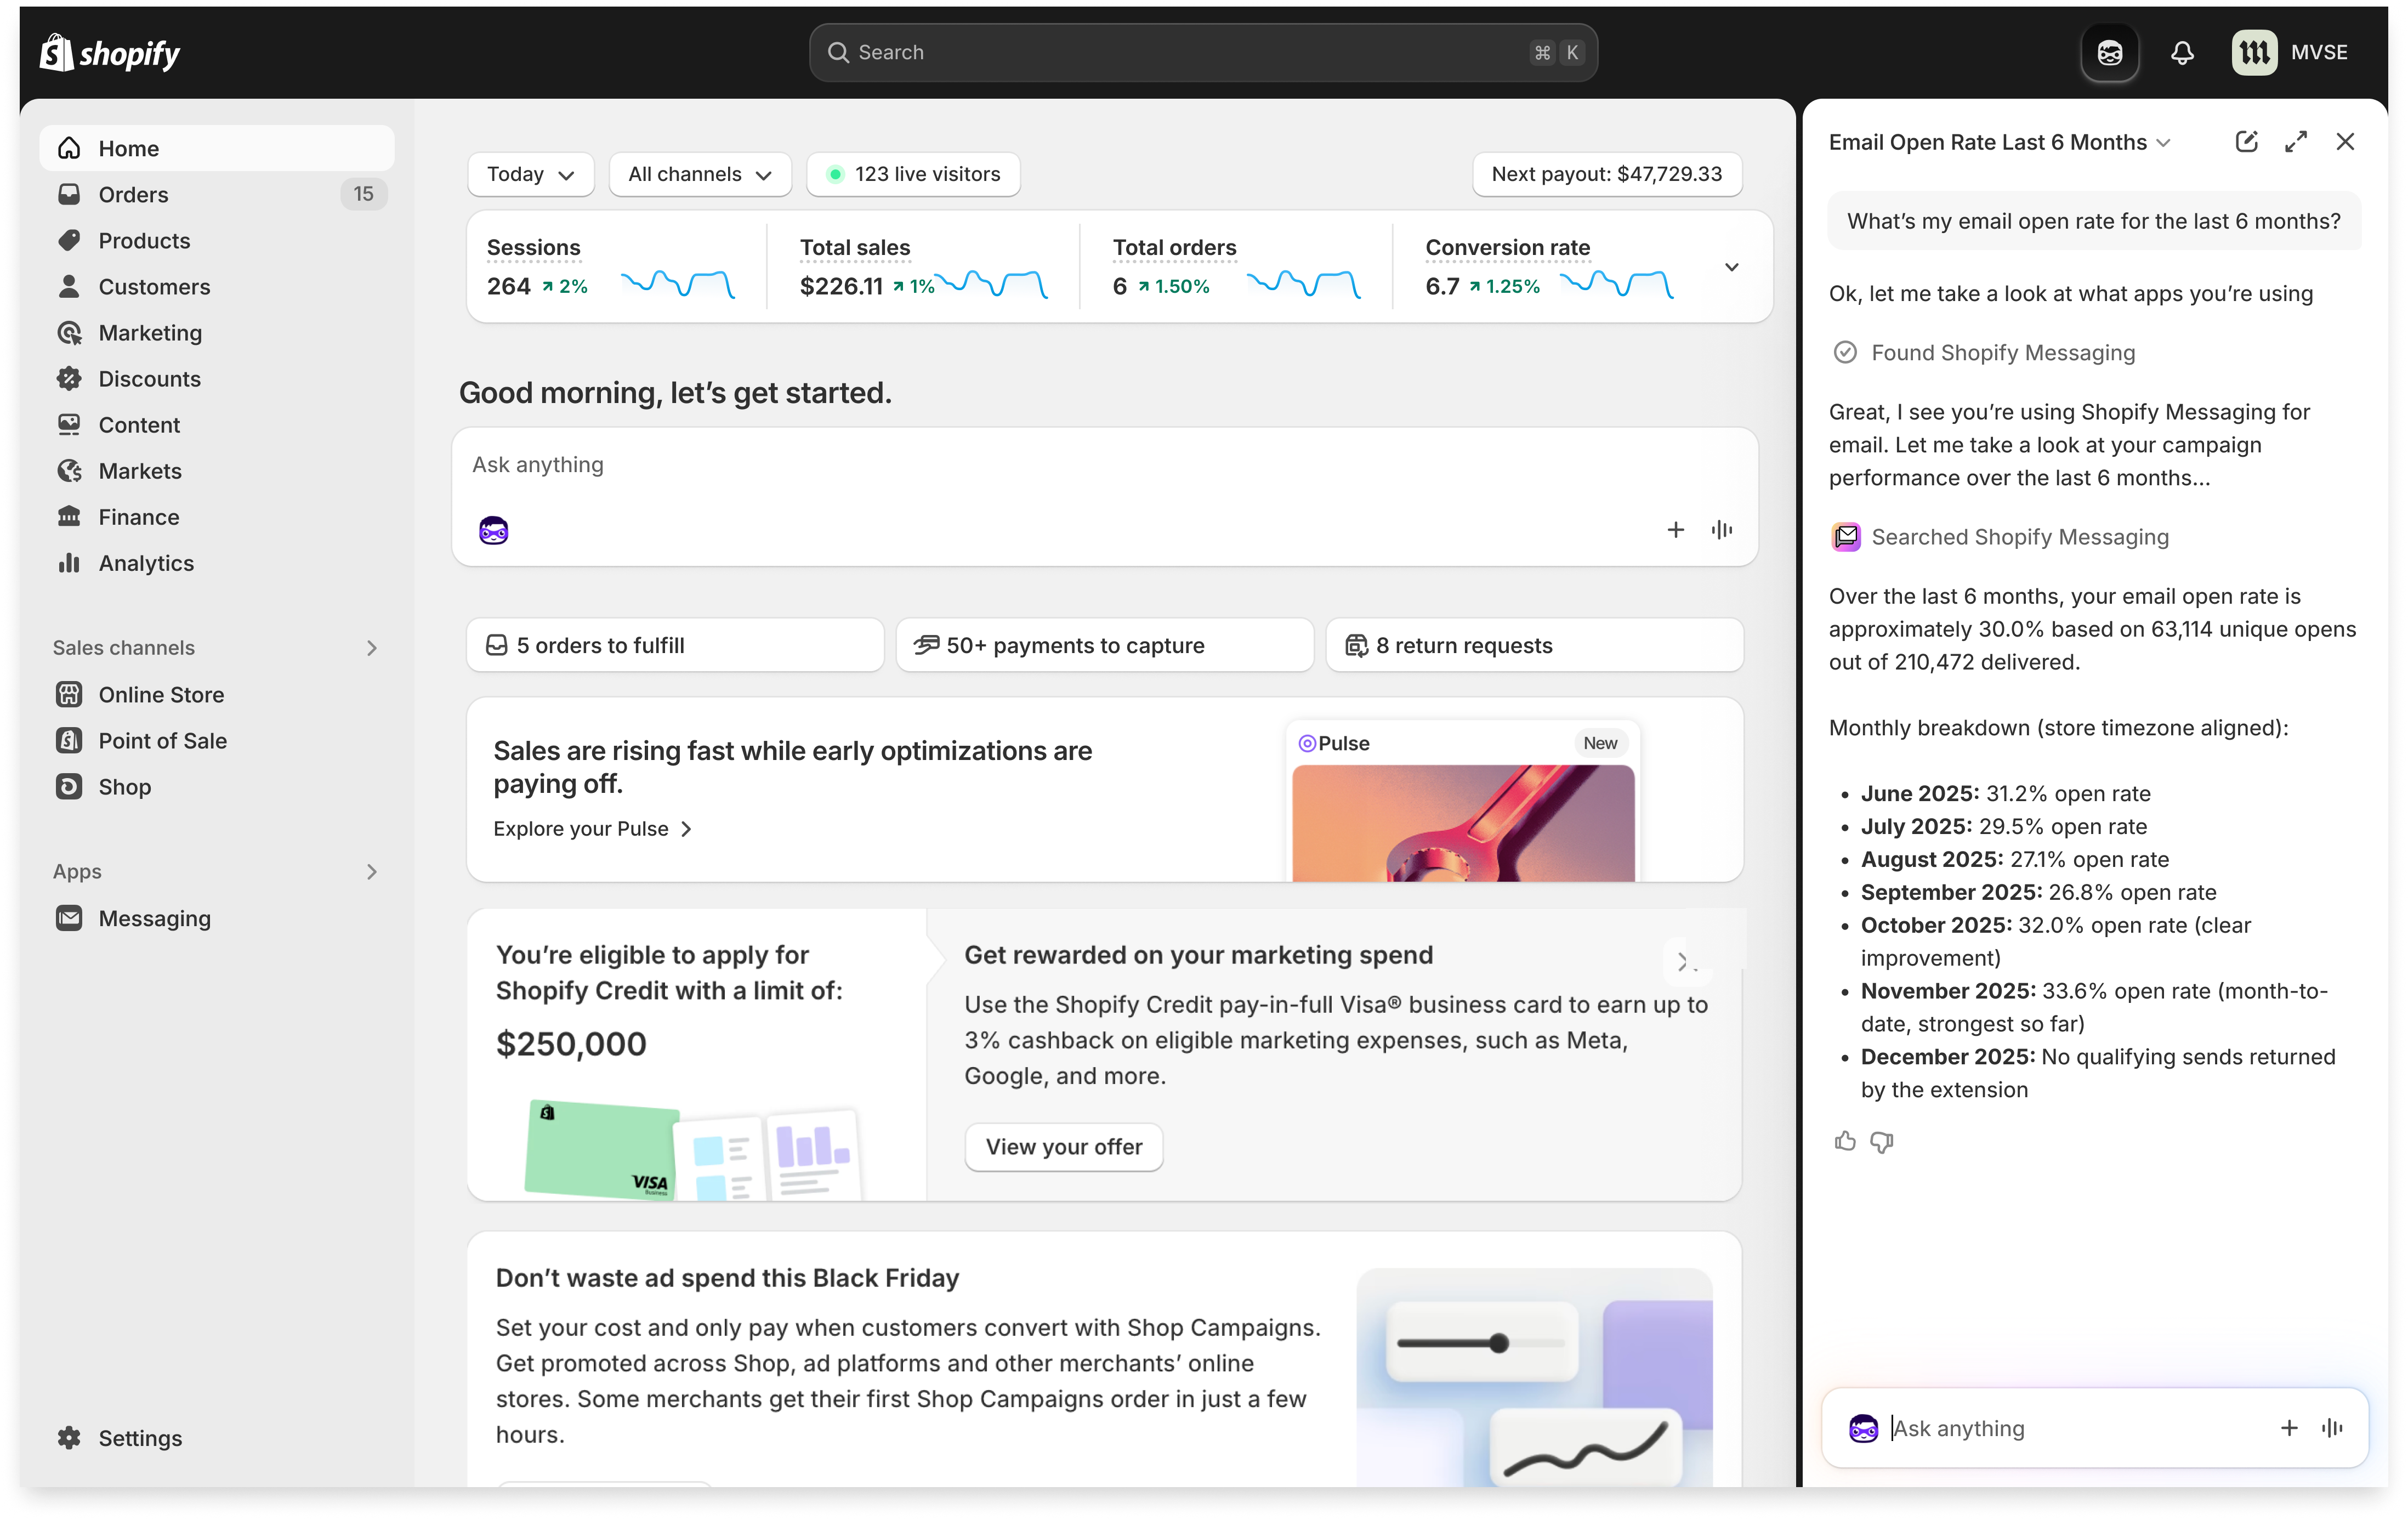The width and height of the screenshot is (2408, 1520).
Task: Open the Sidekick assistant icon in top bar
Action: 2109,52
